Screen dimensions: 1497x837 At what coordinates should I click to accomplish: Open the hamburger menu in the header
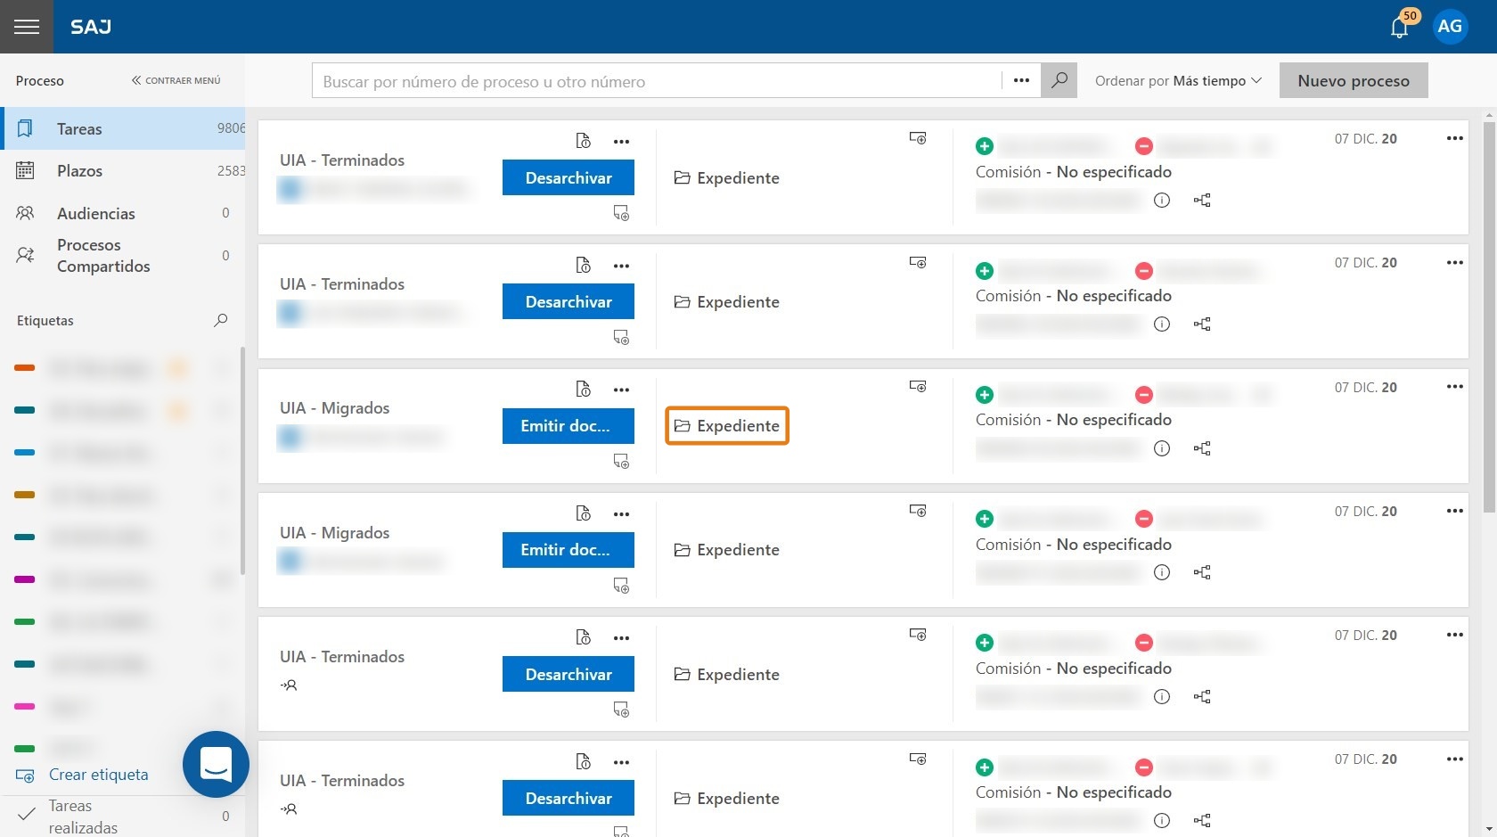coord(27,27)
